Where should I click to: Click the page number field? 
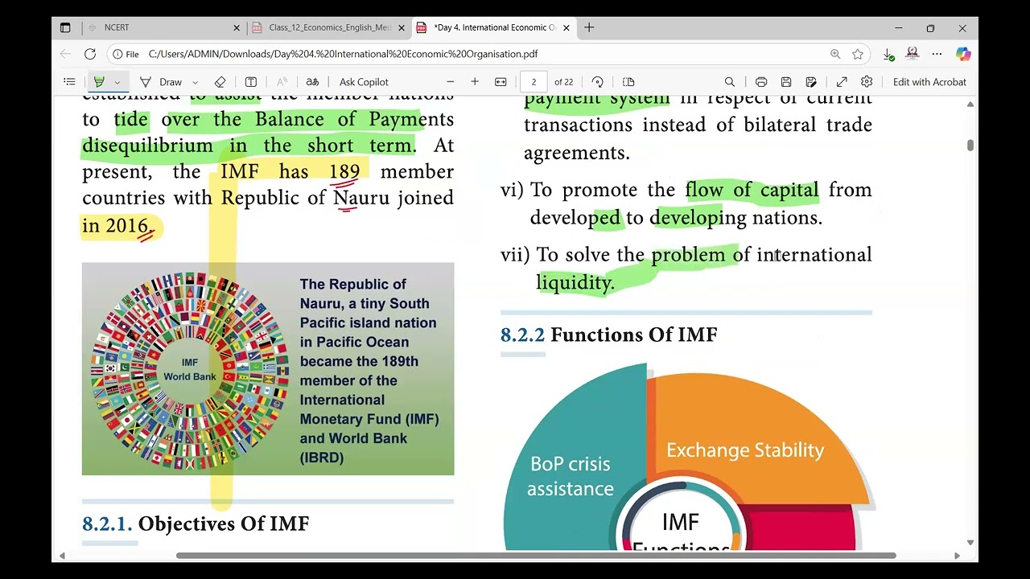click(x=534, y=82)
